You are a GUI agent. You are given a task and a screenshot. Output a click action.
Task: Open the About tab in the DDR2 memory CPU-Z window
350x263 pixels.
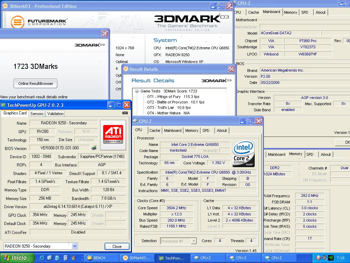click(325, 154)
